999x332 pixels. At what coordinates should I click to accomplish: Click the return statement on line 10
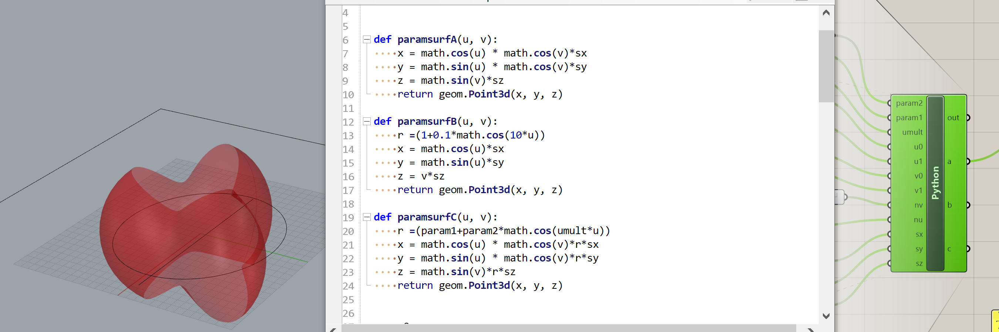coord(480,94)
